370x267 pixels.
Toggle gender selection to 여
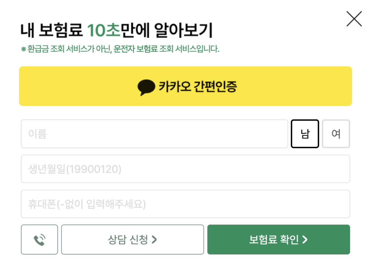(336, 134)
